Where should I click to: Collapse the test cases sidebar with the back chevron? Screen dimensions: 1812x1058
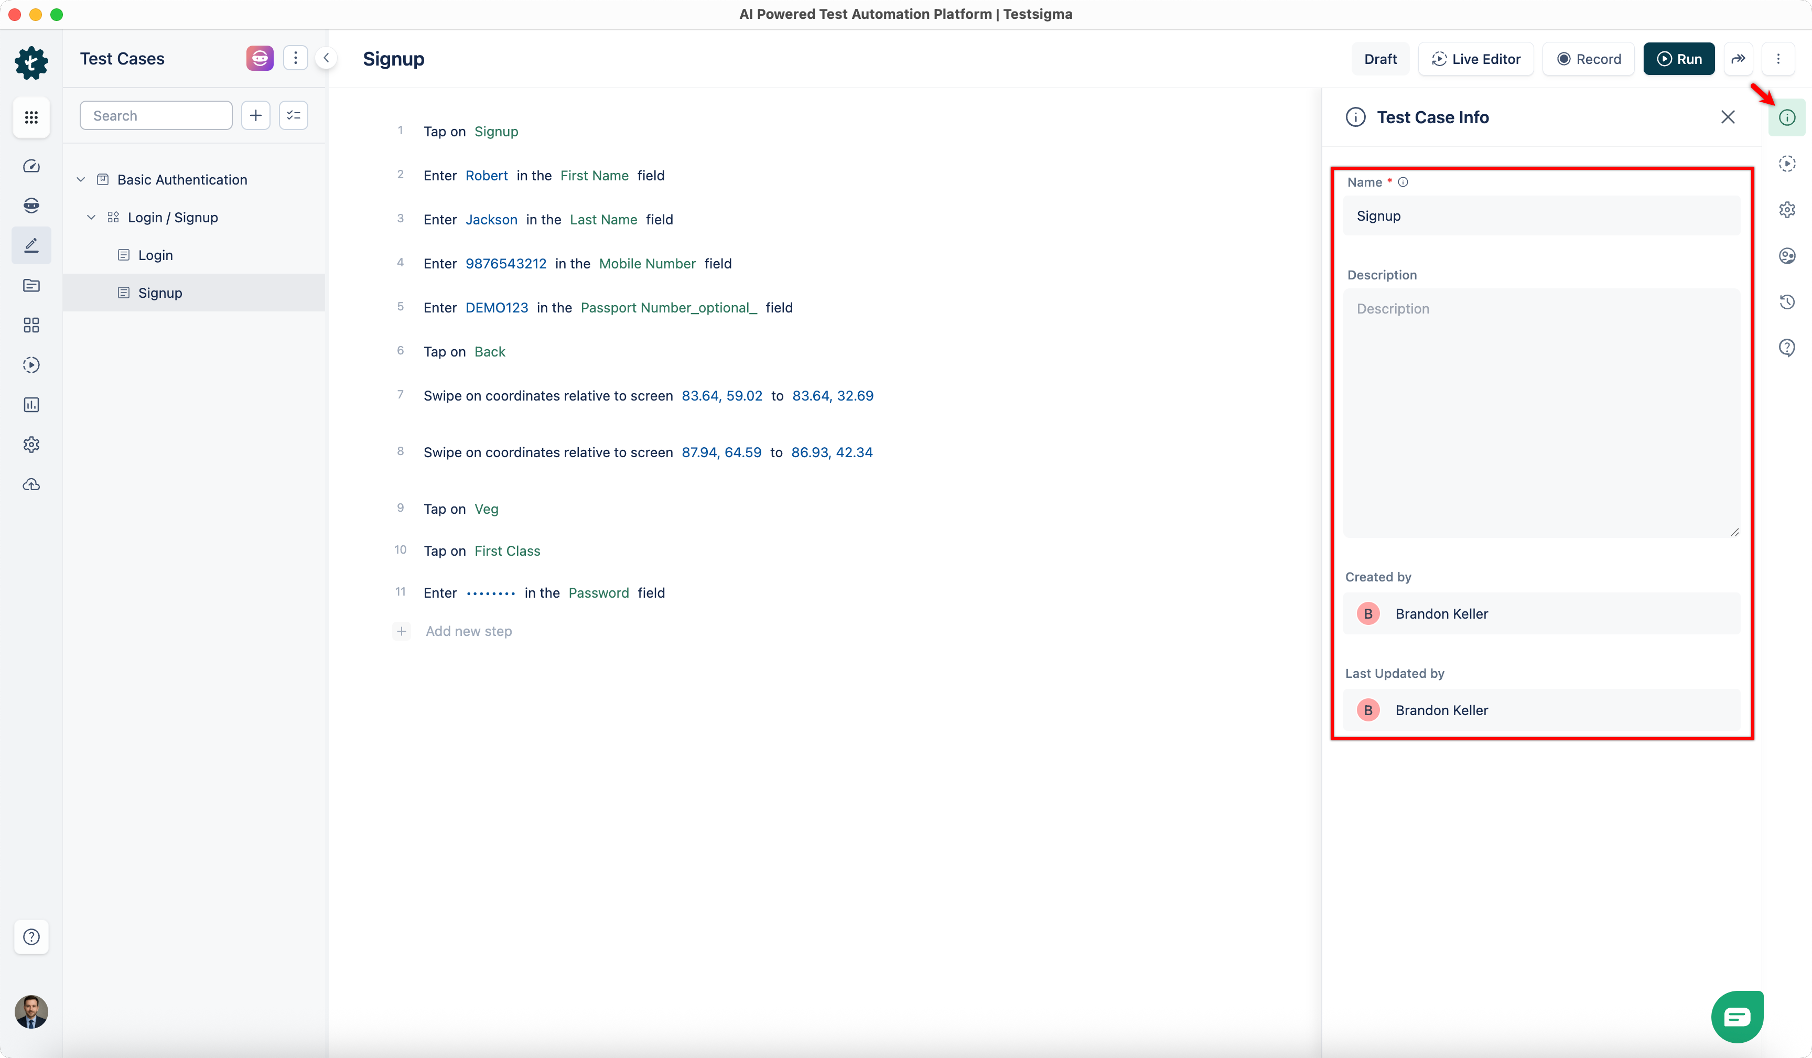pos(327,58)
